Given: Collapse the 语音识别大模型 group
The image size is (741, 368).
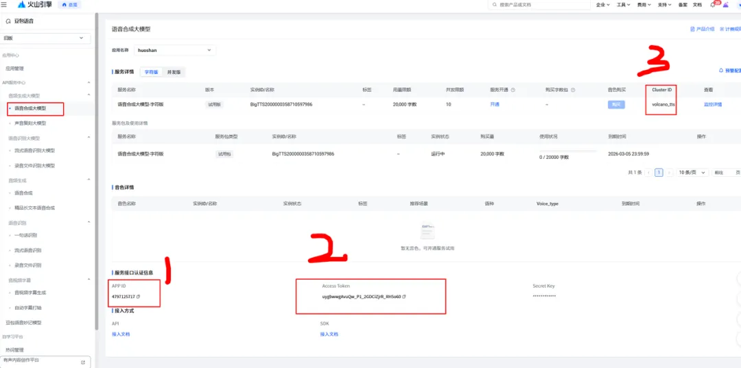Looking at the screenshot, I should (89, 138).
